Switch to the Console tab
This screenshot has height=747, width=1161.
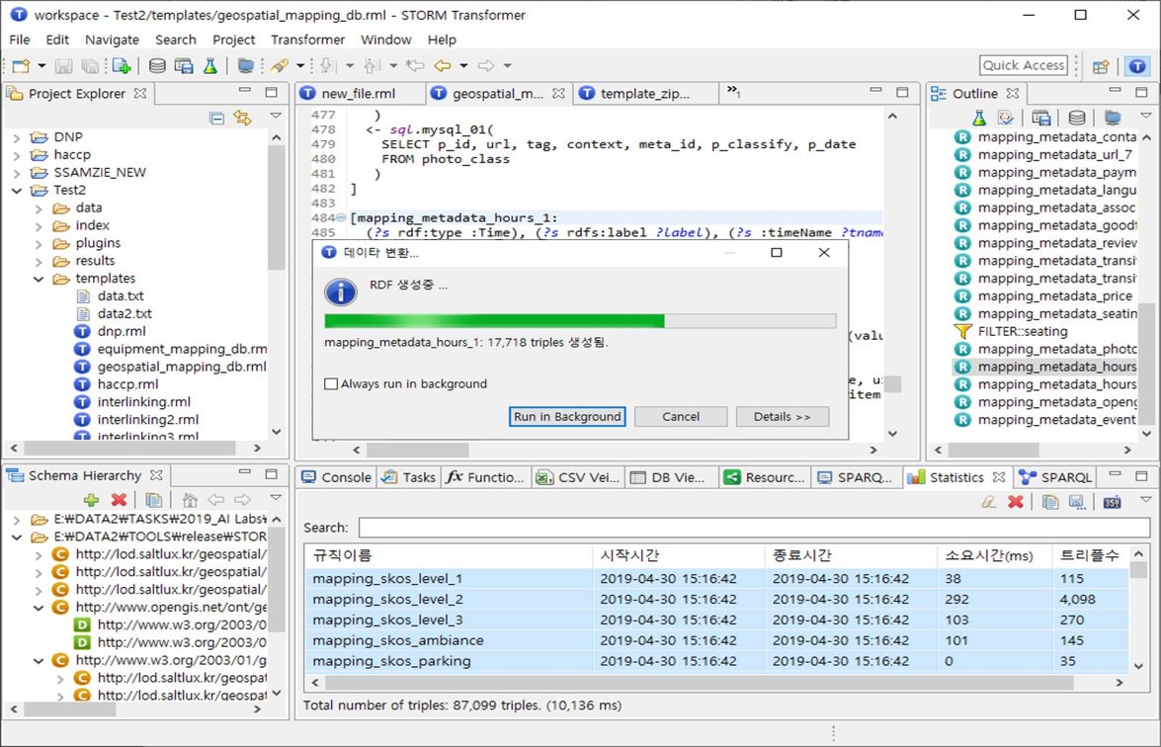(337, 477)
